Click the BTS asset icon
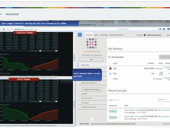Screen dimensions: 170x128 click(x=110, y=74)
